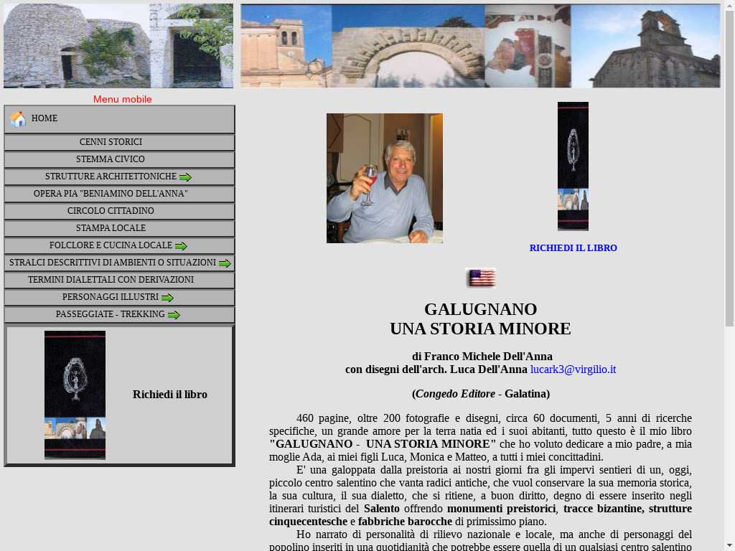
Task: Open Stralci Descrittivi di Ambienti menu item
Action: pyautogui.click(x=119, y=263)
